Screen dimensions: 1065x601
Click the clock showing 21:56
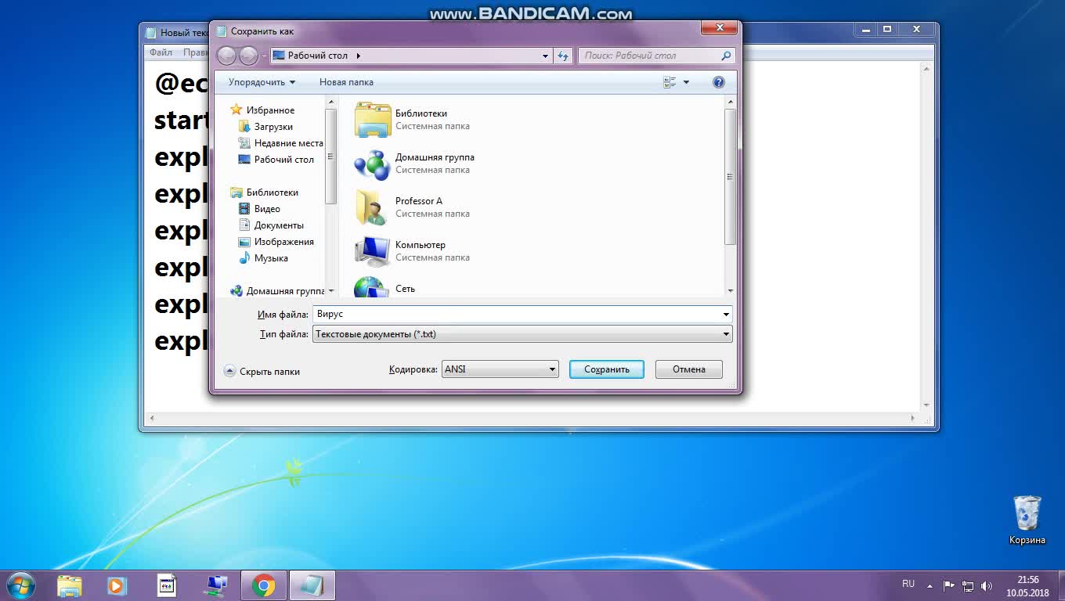1027,580
